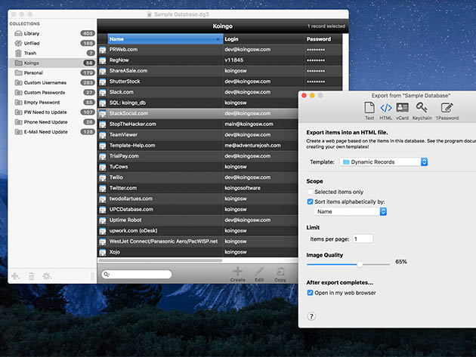
Task: Pick the 1Password export option
Action: click(x=447, y=111)
